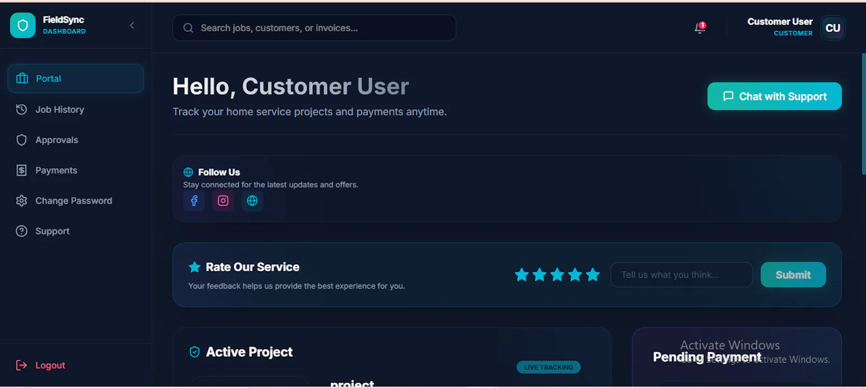Rate five stars in Rate Our Service
The image size is (866, 388).
593,275
